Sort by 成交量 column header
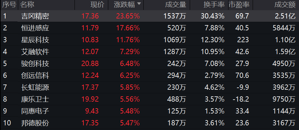Image resolution: width=299 pixels, height=130 pixels. click(x=175, y=5)
